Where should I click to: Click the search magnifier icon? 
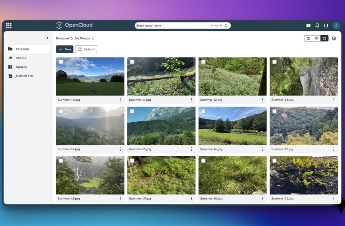pyautogui.click(x=226, y=25)
